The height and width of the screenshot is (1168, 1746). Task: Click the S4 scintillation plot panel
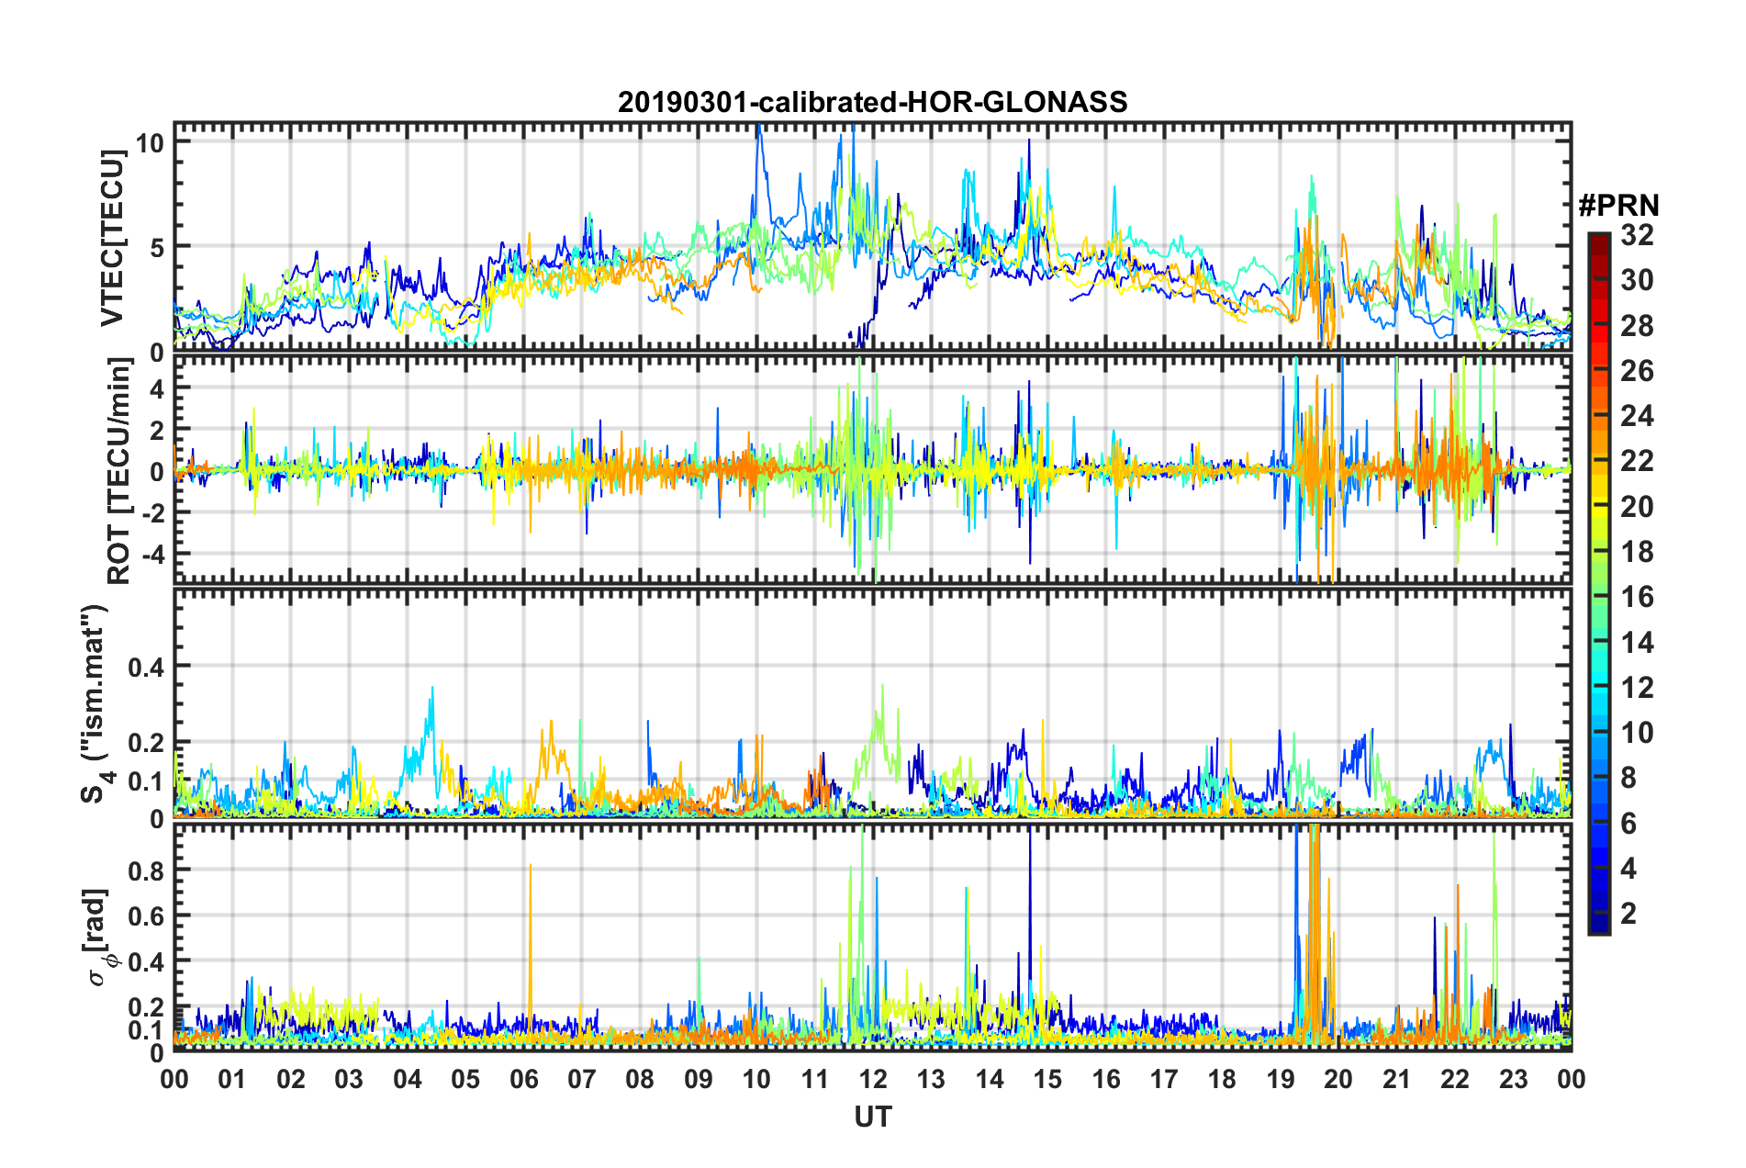pos(873,702)
